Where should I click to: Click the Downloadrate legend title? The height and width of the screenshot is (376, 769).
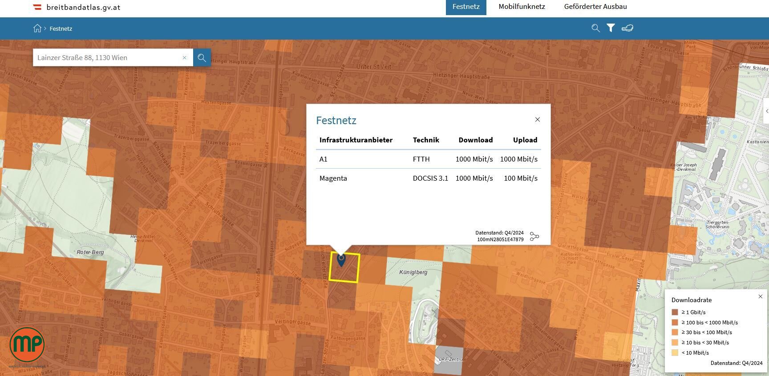coord(692,300)
